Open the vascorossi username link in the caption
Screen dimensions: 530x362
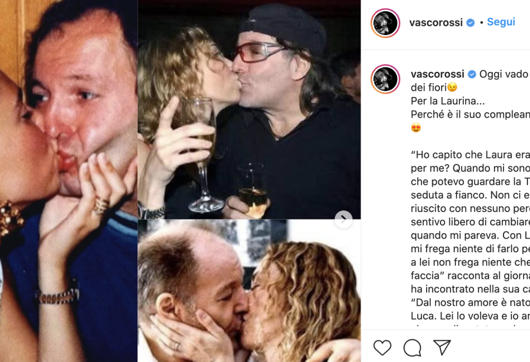click(437, 74)
